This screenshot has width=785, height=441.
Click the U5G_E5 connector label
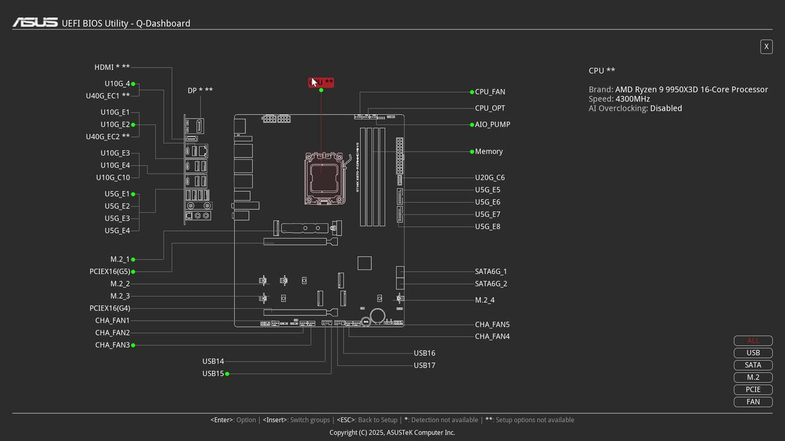pos(487,190)
